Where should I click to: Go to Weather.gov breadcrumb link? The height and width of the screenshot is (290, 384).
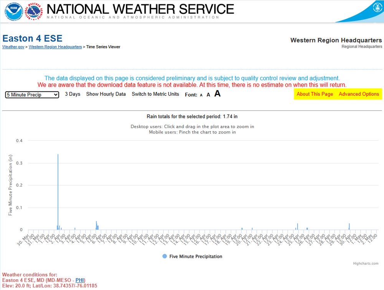point(13,47)
